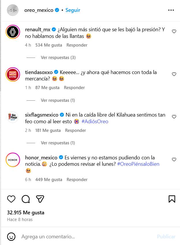Save post with bookmark icon

coord(172,199)
